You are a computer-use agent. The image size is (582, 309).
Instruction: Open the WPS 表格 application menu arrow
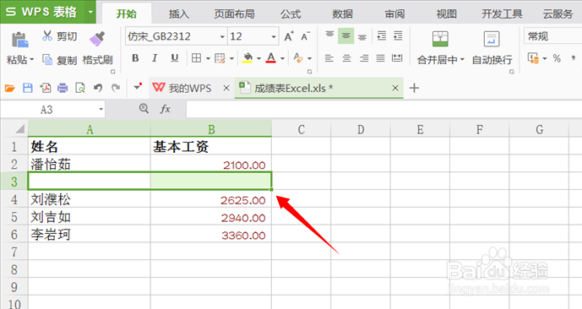click(x=90, y=12)
